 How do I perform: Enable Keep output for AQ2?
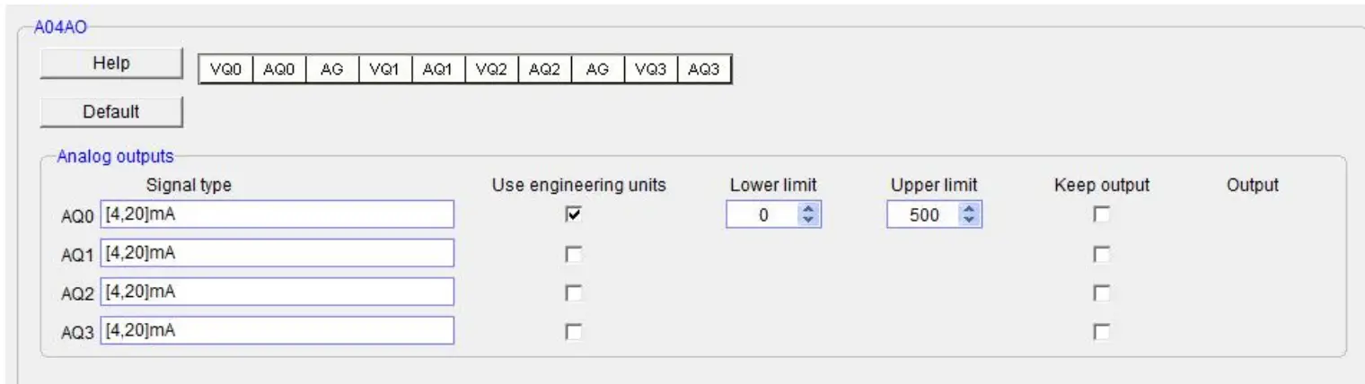coord(1101,293)
